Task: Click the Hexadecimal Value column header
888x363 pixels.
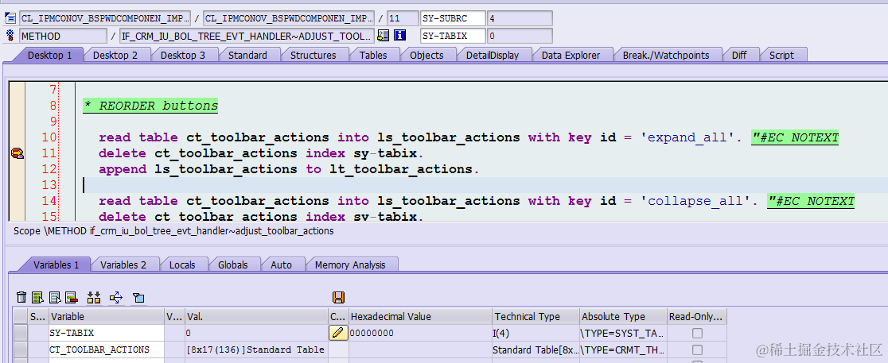Action: click(x=420, y=317)
